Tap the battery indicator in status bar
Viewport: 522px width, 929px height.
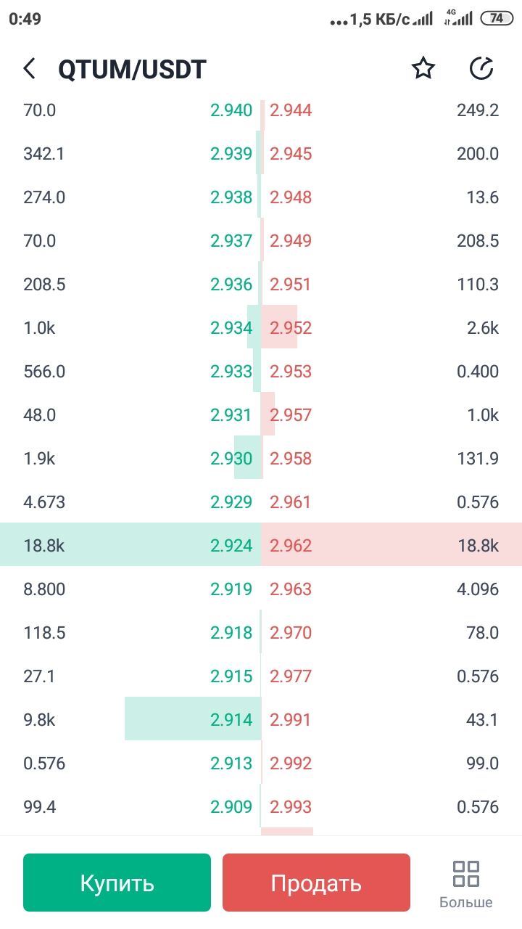[497, 19]
